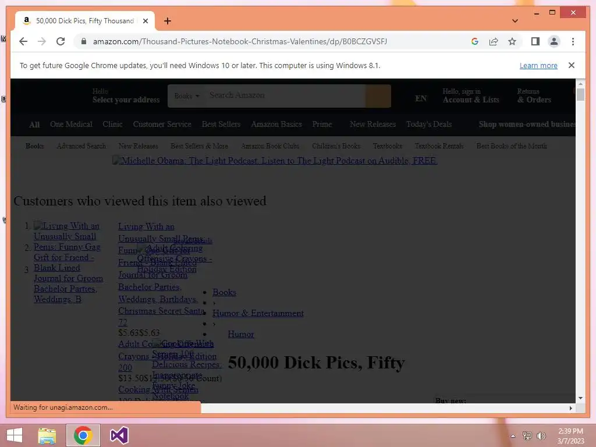
Task: Open the taskbar clock showing 2:39 PM
Action: point(570,436)
